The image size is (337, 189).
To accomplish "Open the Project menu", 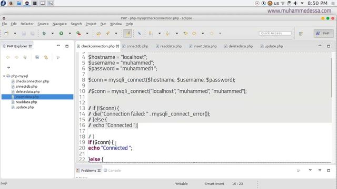I will point(91,24).
